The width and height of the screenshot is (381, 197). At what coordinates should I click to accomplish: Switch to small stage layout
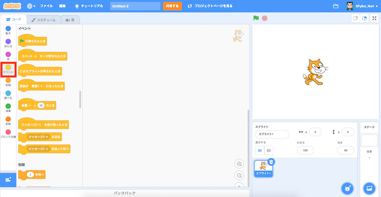(356, 18)
